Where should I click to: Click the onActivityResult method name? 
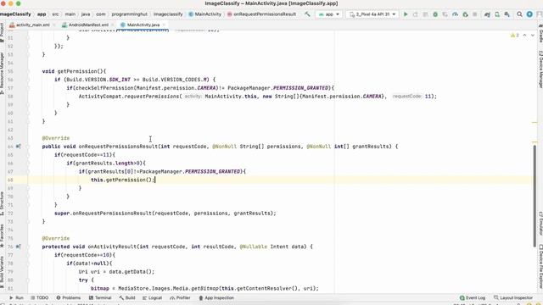112,247
